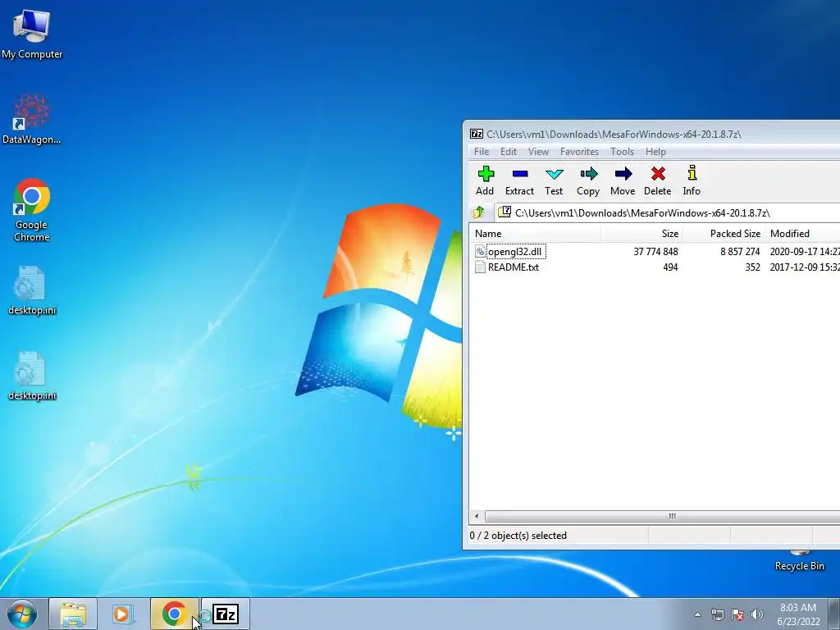This screenshot has width=840, height=630.
Task: Sort files by the Size column
Action: coord(641,234)
